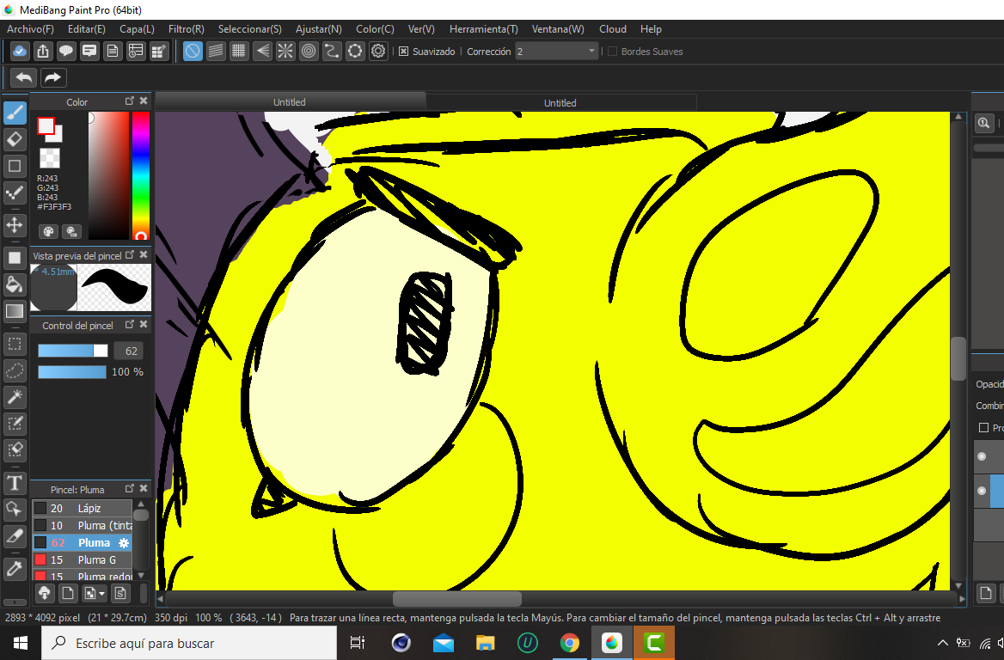Download brush from cloud button
This screenshot has height=660, width=1004.
[44, 594]
